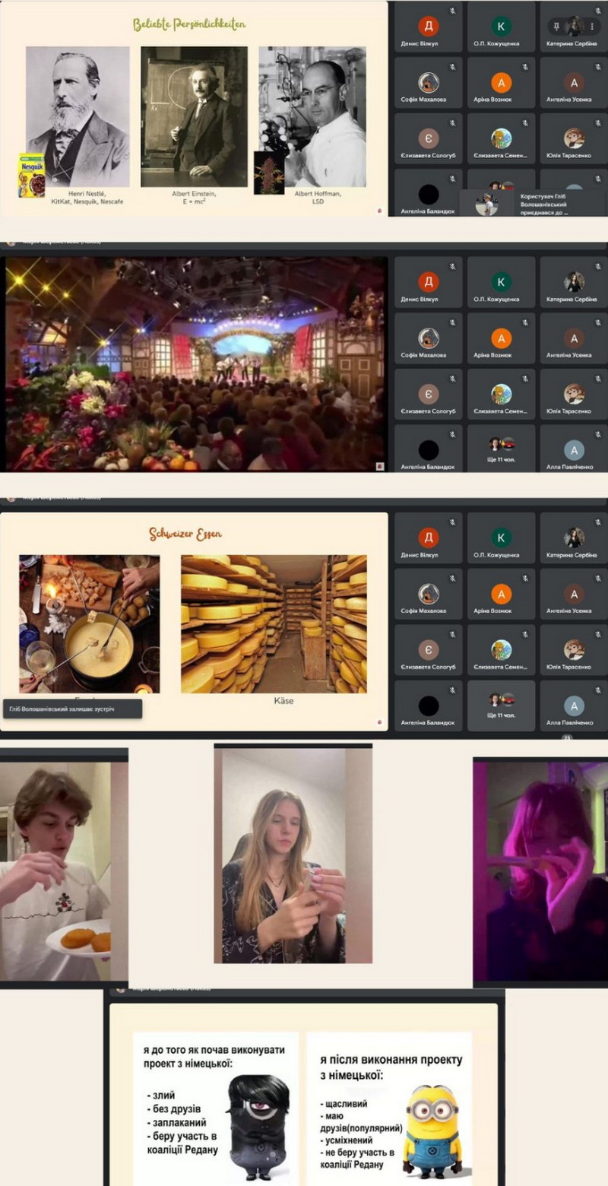Open three-dot options on Катерина Сербіна's tile

coord(591,26)
